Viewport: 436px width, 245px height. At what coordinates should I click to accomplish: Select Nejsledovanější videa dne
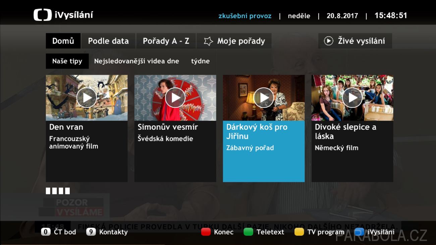tap(137, 61)
